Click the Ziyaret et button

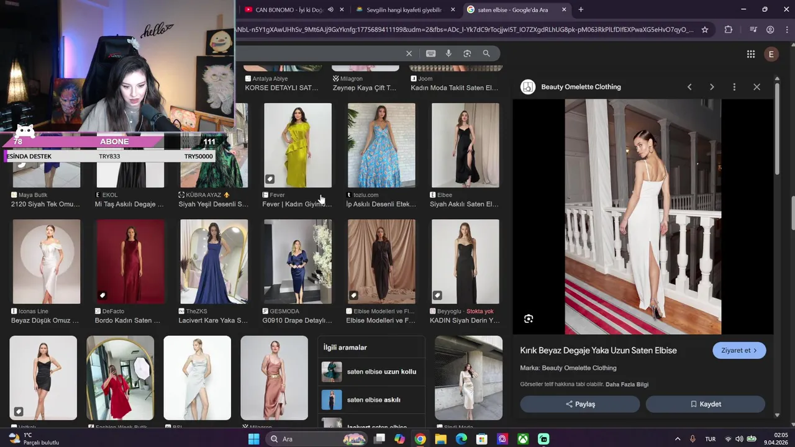(x=738, y=350)
